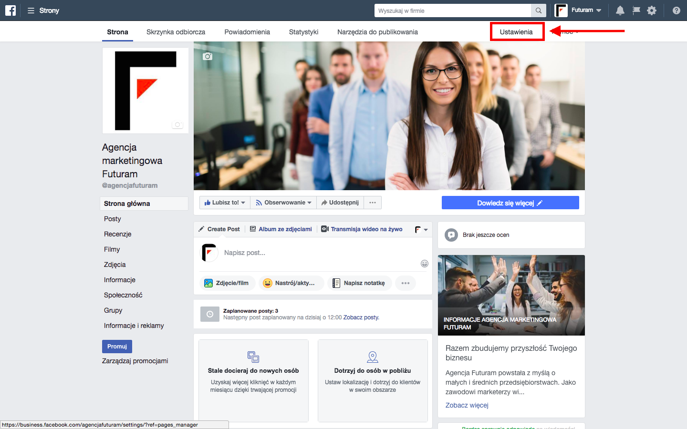Click the Nastrój/akty... button

click(291, 283)
